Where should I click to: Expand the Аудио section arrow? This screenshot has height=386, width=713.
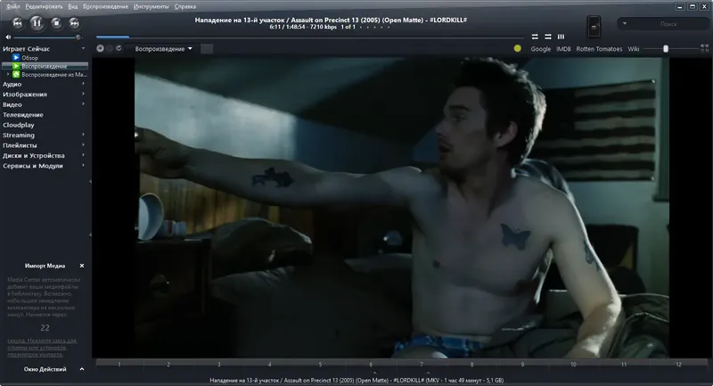83,84
